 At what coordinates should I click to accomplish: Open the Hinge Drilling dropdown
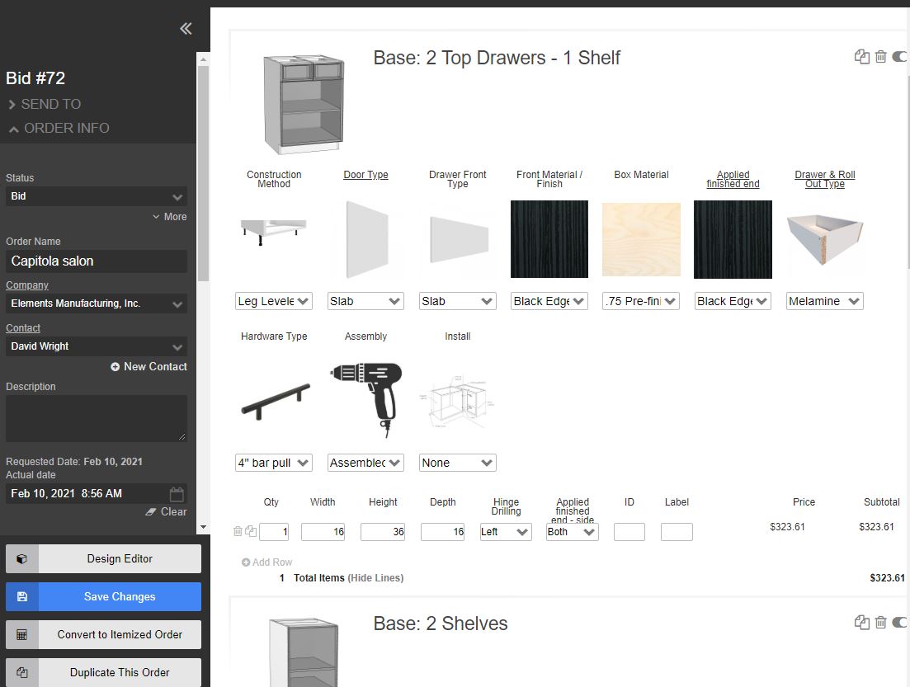point(505,532)
